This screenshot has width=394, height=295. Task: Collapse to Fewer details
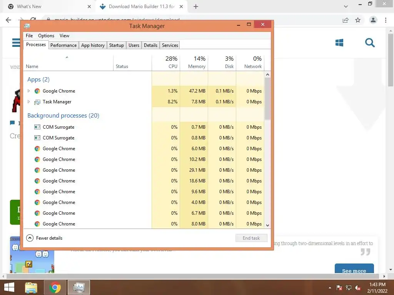44,238
